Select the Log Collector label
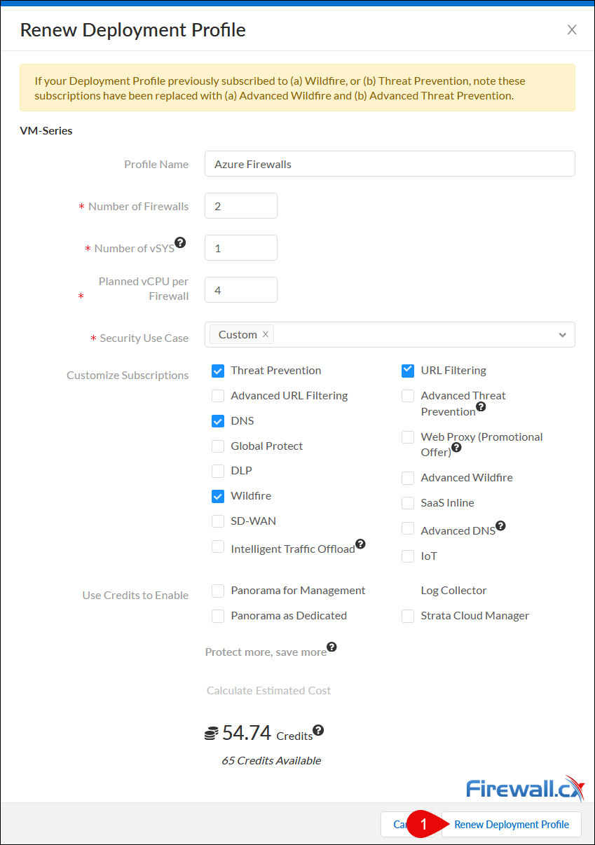 (x=453, y=591)
